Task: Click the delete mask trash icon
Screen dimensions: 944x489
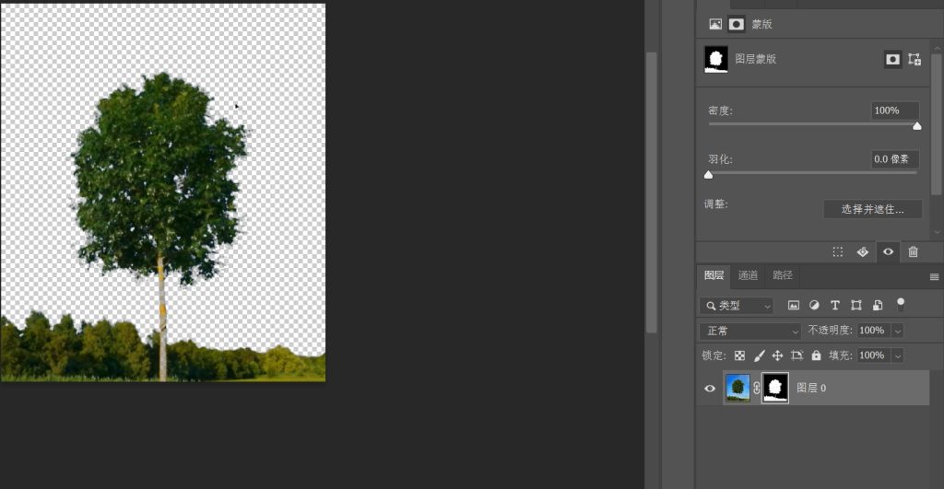Action: point(913,251)
